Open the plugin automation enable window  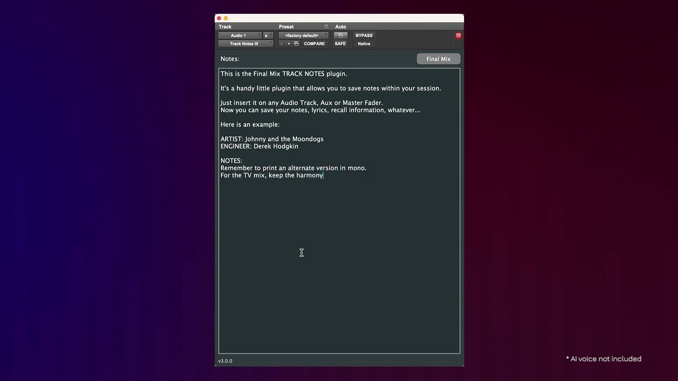coord(341,35)
